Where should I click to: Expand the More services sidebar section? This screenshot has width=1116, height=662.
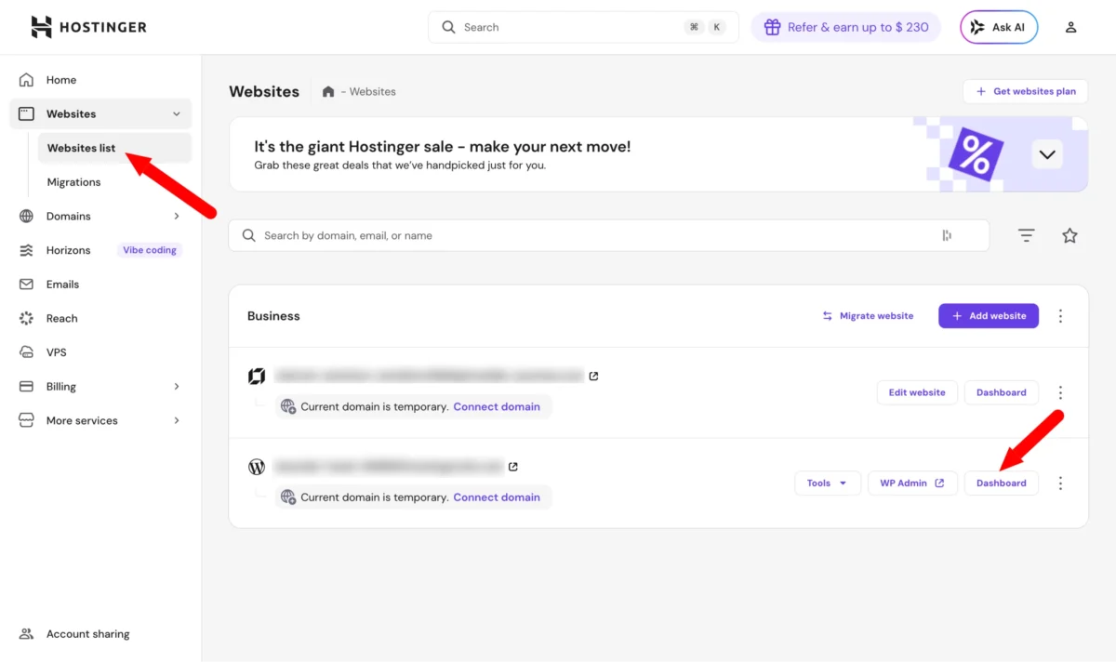tap(177, 420)
